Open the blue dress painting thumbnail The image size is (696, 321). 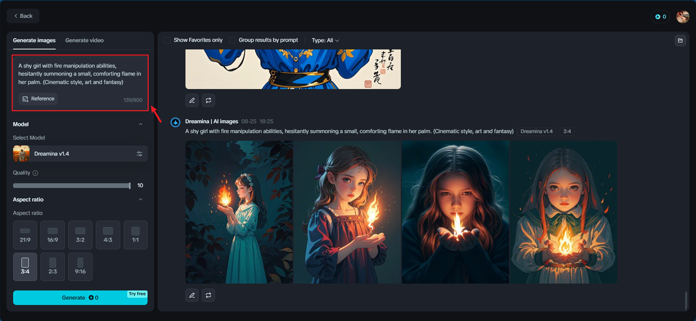click(293, 69)
